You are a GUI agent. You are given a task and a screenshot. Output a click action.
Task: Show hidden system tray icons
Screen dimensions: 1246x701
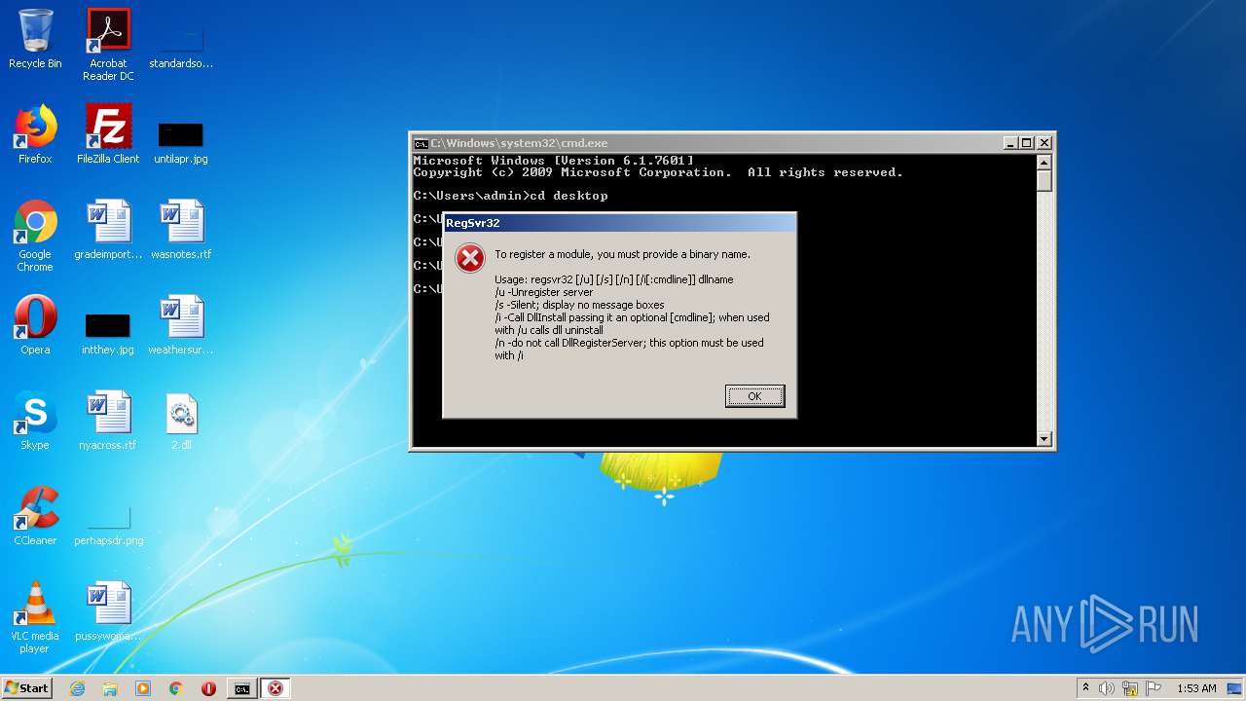coord(1085,688)
